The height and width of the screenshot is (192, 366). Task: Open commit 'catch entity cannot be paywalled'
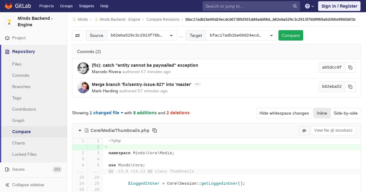[x=145, y=65]
